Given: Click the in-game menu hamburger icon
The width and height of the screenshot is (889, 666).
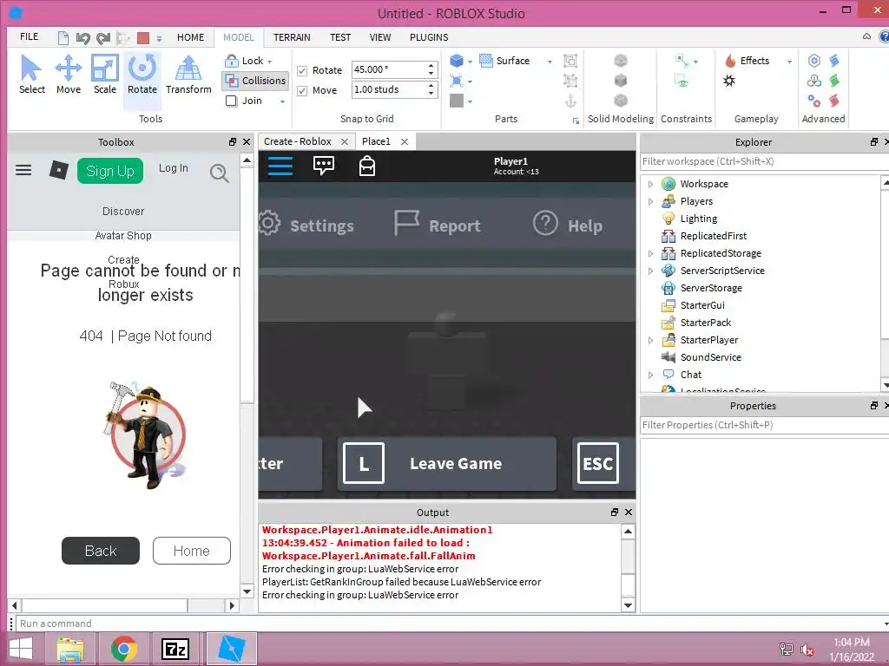Looking at the screenshot, I should click(280, 166).
